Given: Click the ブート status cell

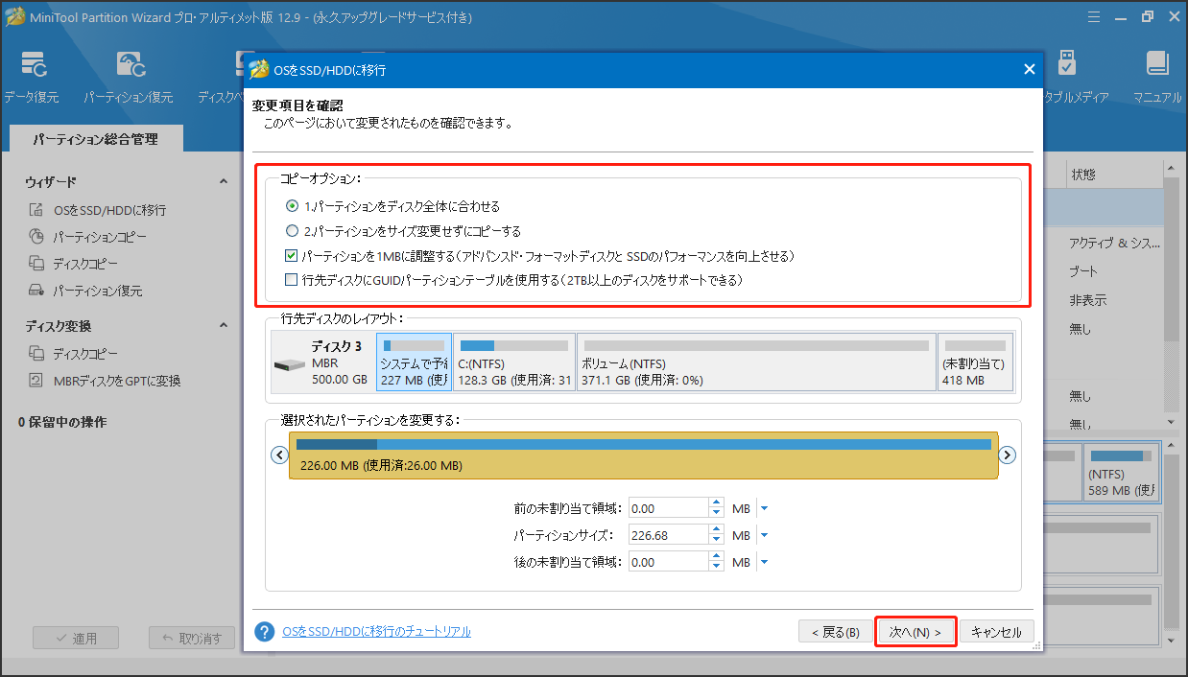Looking at the screenshot, I should click(x=1083, y=272).
